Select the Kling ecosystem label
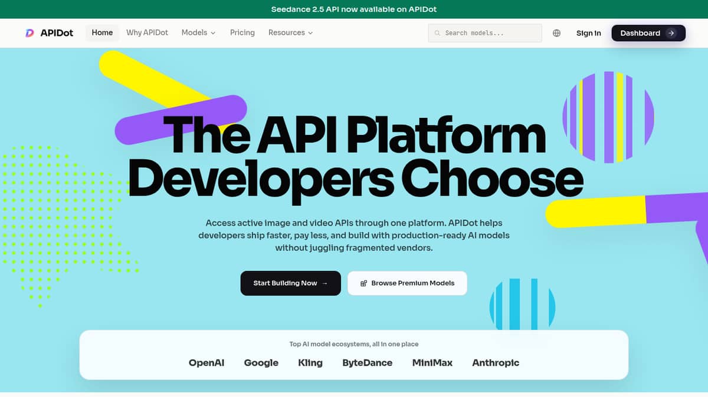Image resolution: width=708 pixels, height=397 pixels. (x=310, y=363)
